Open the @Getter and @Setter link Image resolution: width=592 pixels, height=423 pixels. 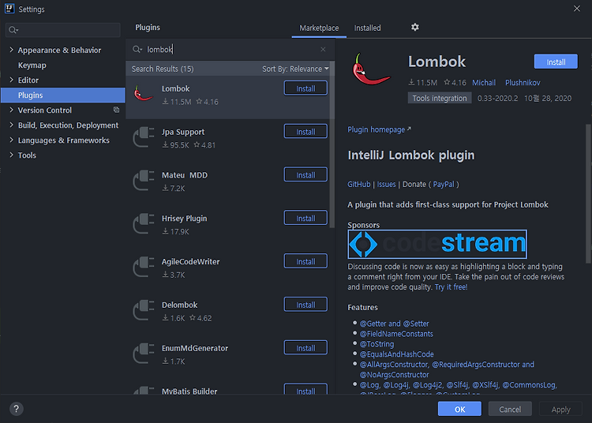tap(394, 324)
